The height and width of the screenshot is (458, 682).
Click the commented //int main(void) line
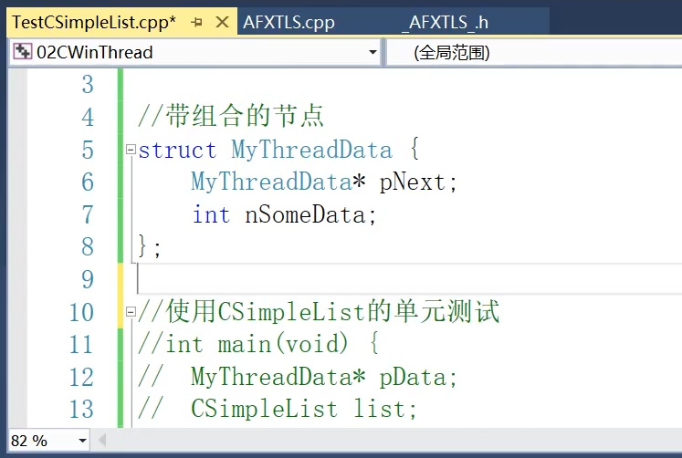tap(259, 344)
